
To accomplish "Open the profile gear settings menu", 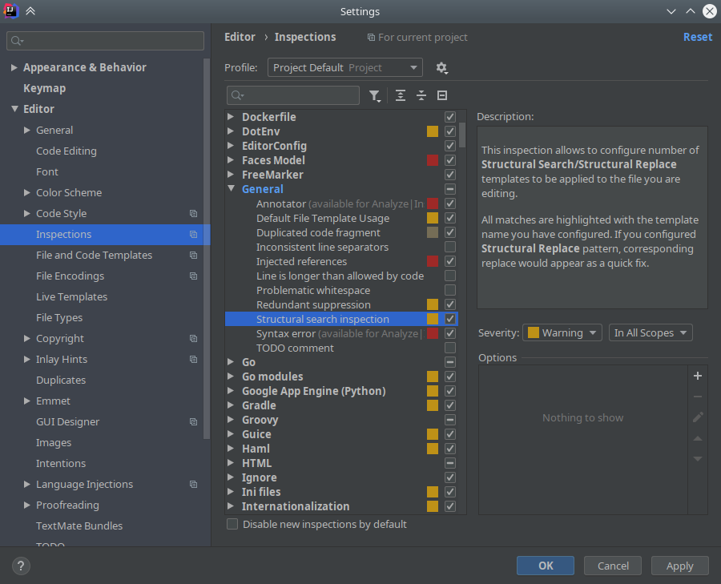I will pyautogui.click(x=441, y=68).
